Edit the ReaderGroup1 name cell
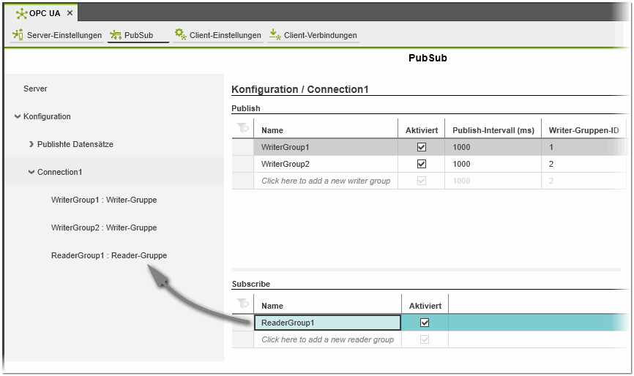 point(327,323)
